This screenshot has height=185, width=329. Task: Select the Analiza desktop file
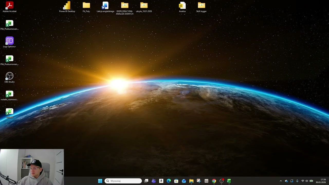pyautogui.click(x=182, y=7)
